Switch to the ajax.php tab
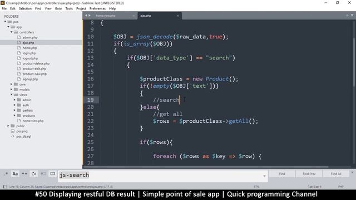The image size is (356, 200). 146,16
